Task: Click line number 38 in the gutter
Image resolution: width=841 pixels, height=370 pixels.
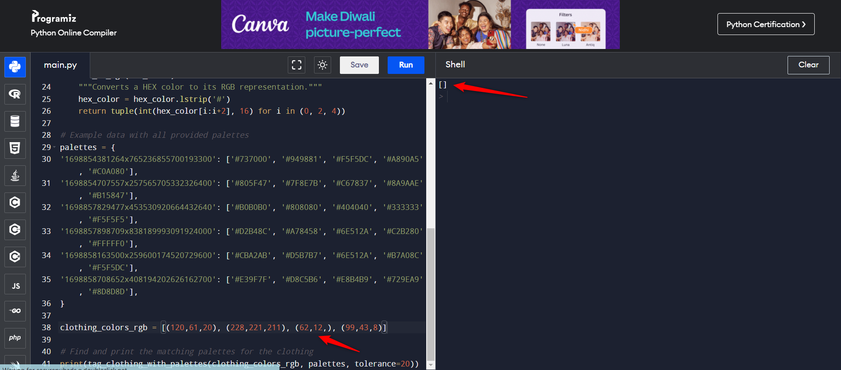Action: tap(46, 328)
